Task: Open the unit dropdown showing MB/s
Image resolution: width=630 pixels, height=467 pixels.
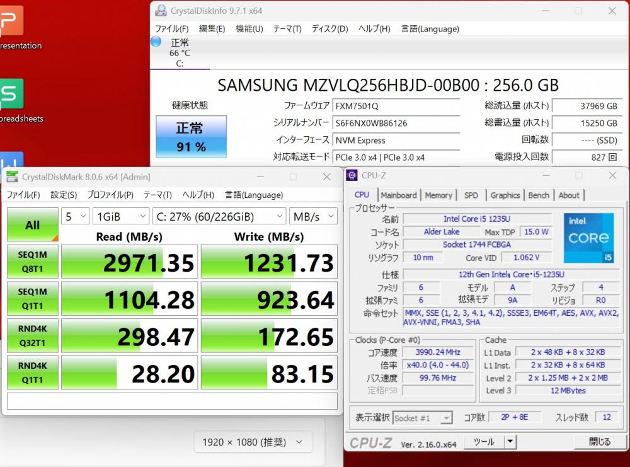Action: [x=313, y=216]
